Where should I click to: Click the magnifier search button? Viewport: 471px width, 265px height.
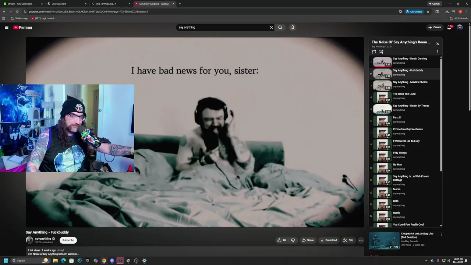pos(280,27)
